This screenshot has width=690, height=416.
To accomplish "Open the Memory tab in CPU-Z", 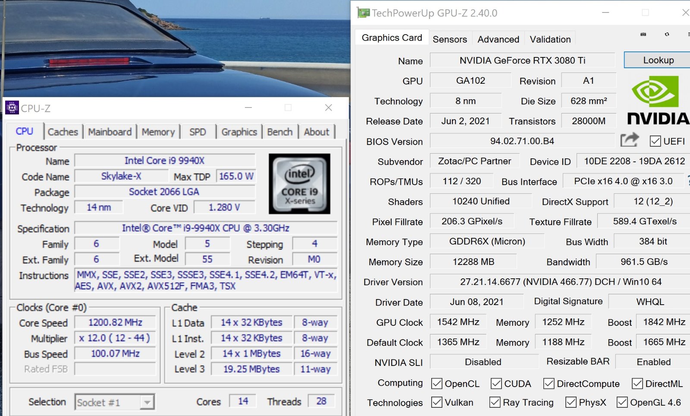I will 158,132.
